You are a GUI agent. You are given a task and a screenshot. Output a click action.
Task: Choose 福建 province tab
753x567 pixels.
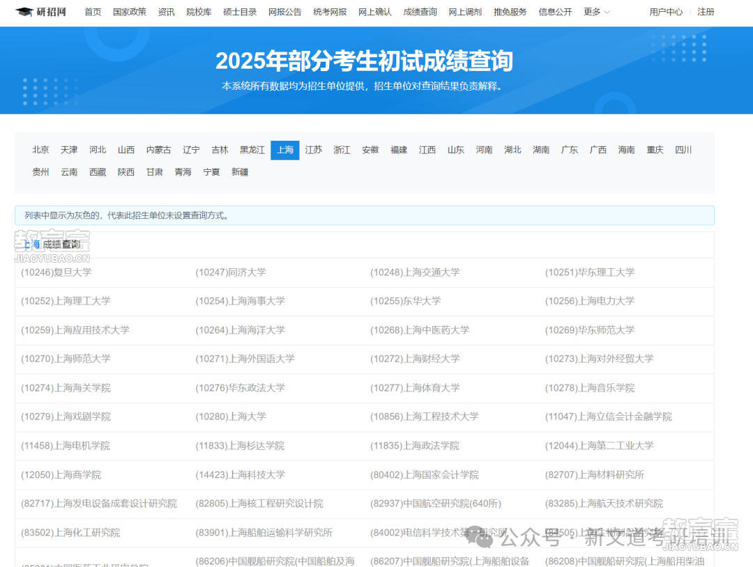[x=399, y=150]
